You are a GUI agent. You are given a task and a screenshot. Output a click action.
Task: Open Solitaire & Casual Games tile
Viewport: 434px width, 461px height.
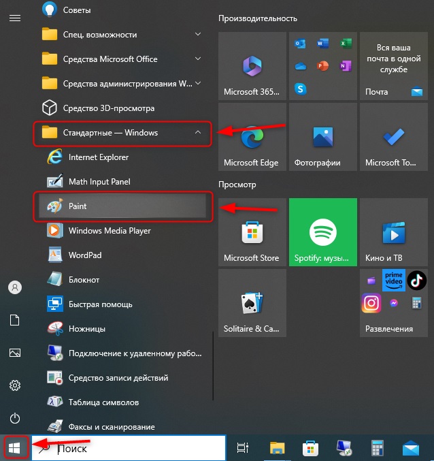pyautogui.click(x=252, y=303)
